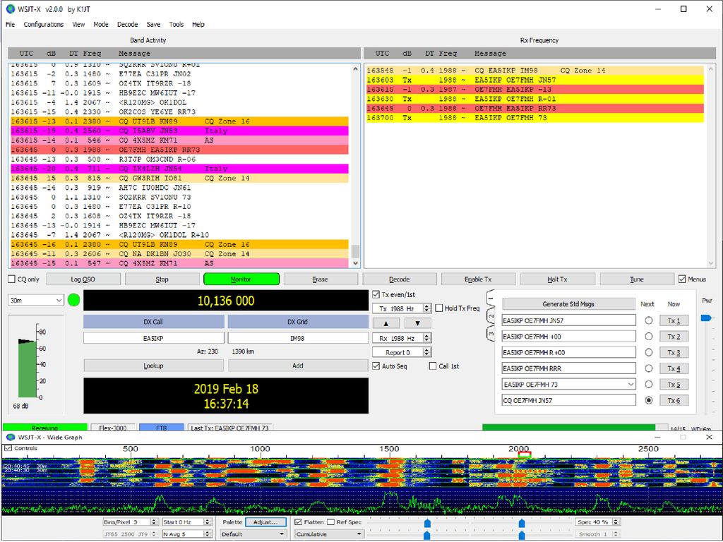723x542 pixels.
Task: Click the Erase button
Action: click(320, 279)
